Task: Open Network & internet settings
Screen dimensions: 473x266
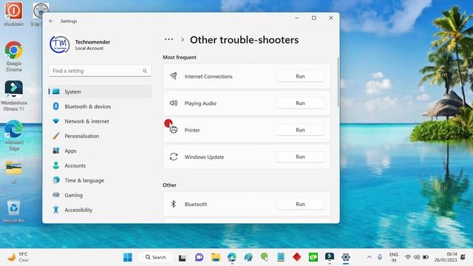Action: (100, 121)
